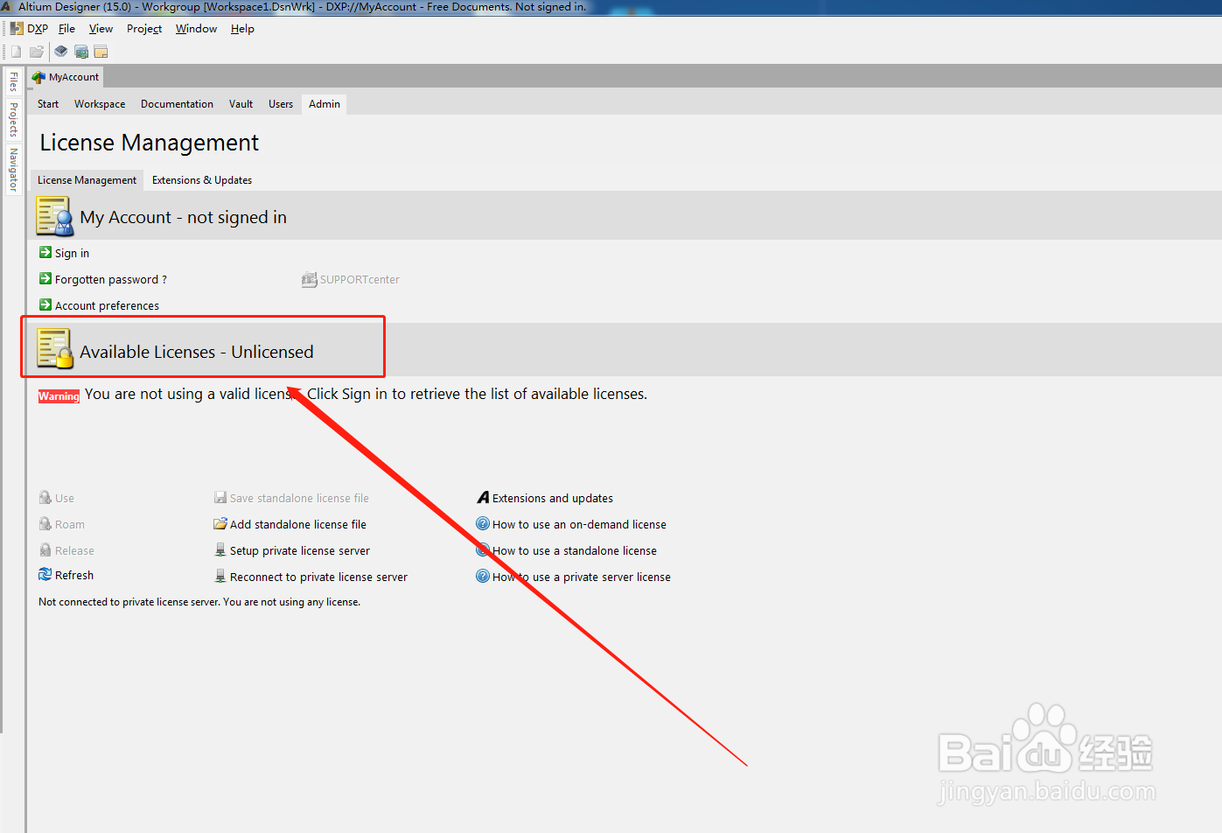Click the server icon beside Setup private license
The width and height of the screenshot is (1222, 833).
[x=220, y=550]
